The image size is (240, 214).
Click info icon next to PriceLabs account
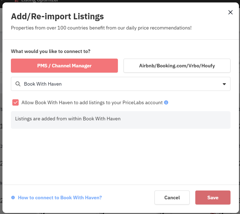(x=166, y=102)
